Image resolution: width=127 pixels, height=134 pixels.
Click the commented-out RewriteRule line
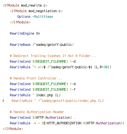[53, 101]
